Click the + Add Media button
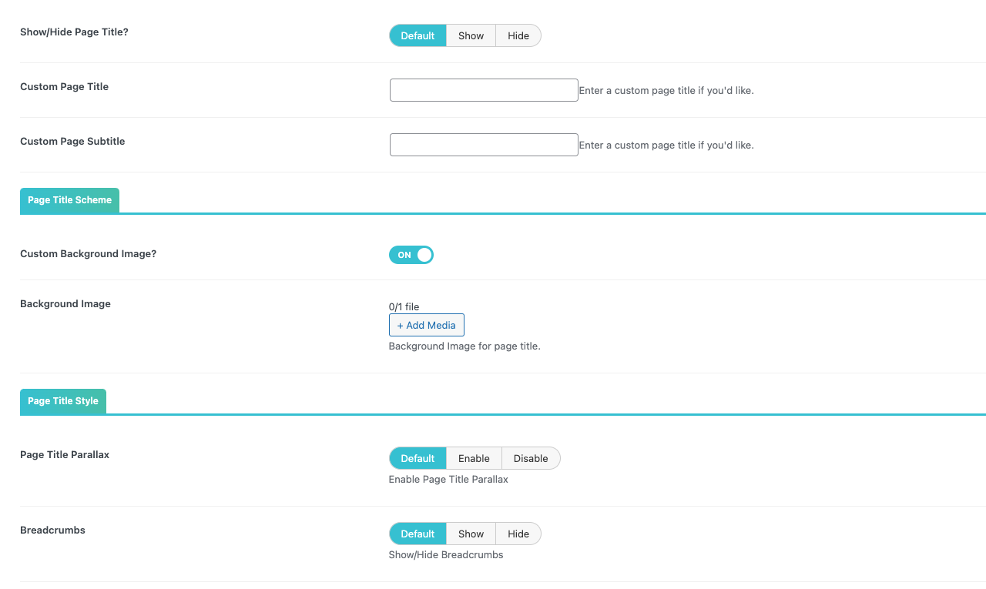Image resolution: width=986 pixels, height=589 pixels. pos(427,325)
